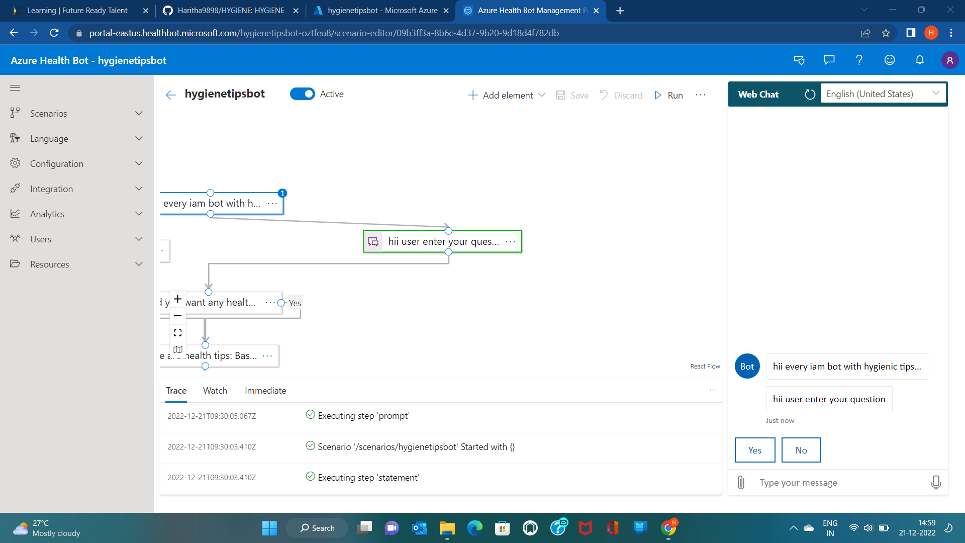The height and width of the screenshot is (543, 965).
Task: Switch to the Watch tab
Action: tap(215, 391)
